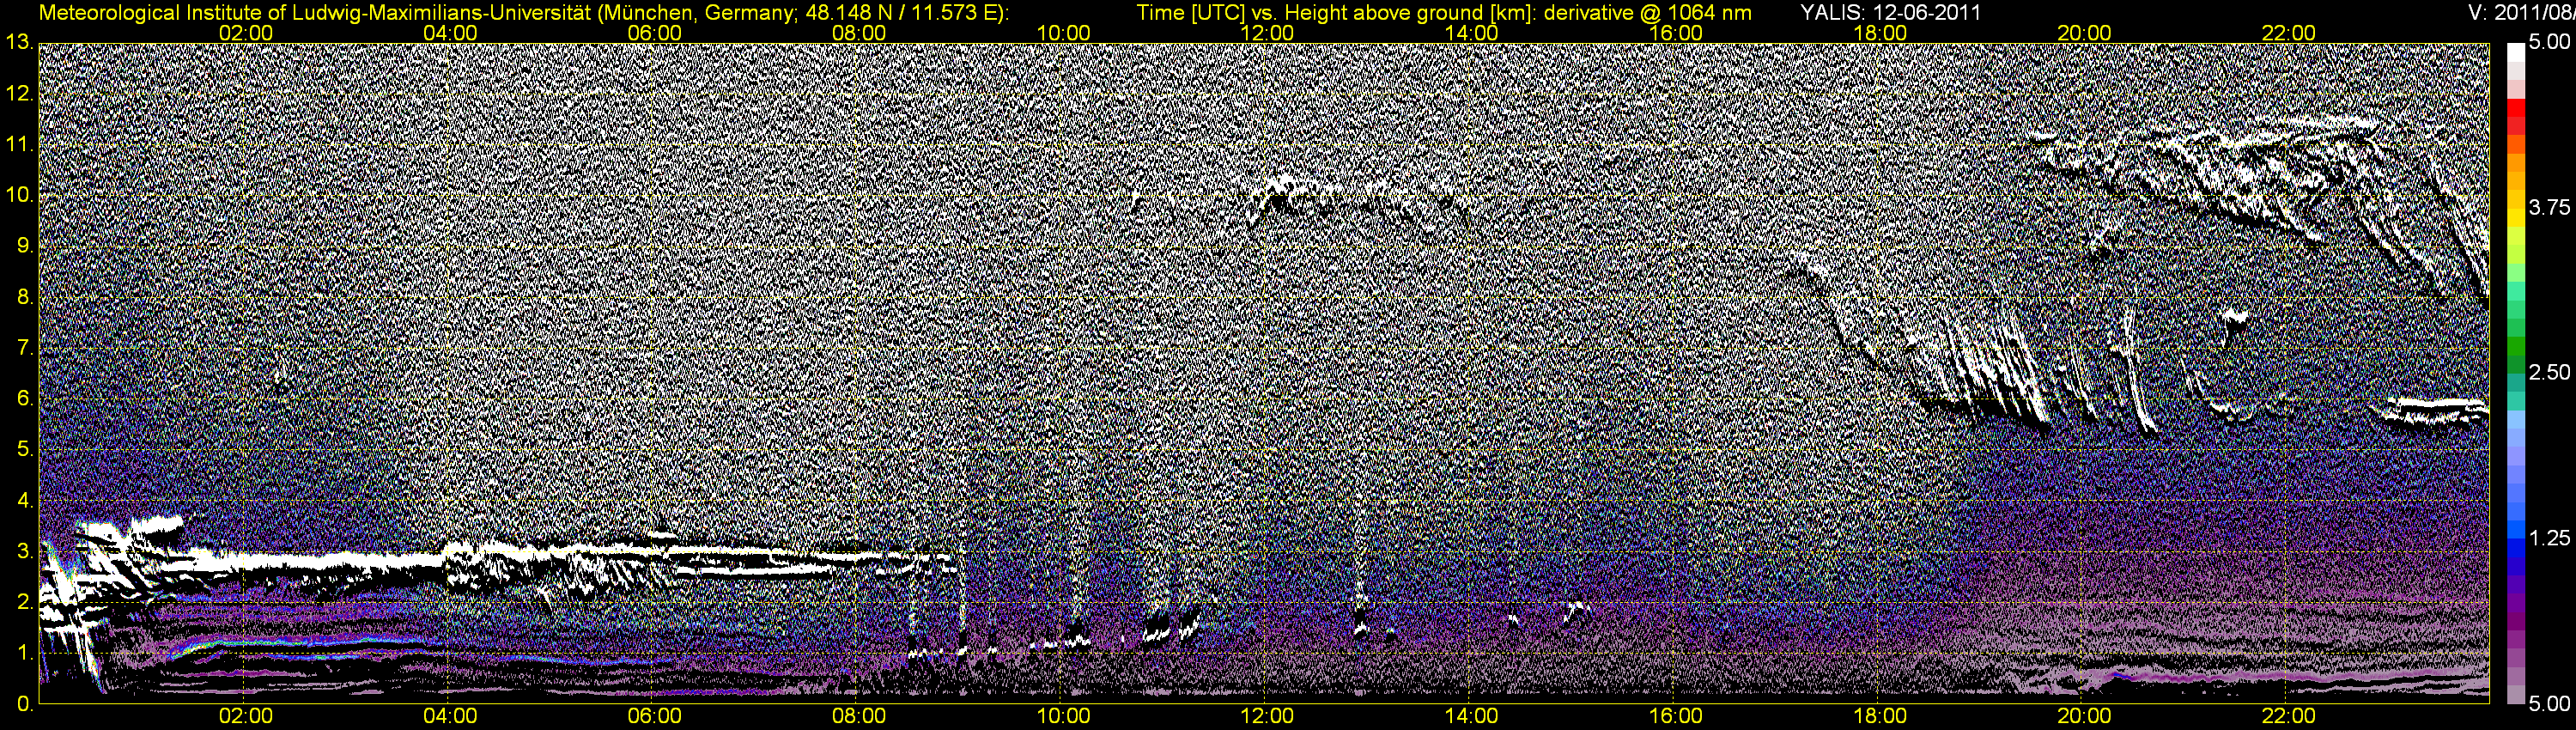Image resolution: width=2576 pixels, height=730 pixels.
Task: Click the 'derivative @ 1064 nm' plot title
Action: 1649,12
